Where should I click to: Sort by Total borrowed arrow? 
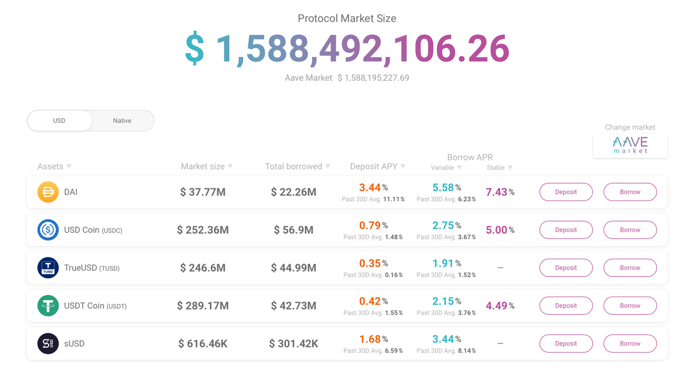pyautogui.click(x=327, y=167)
